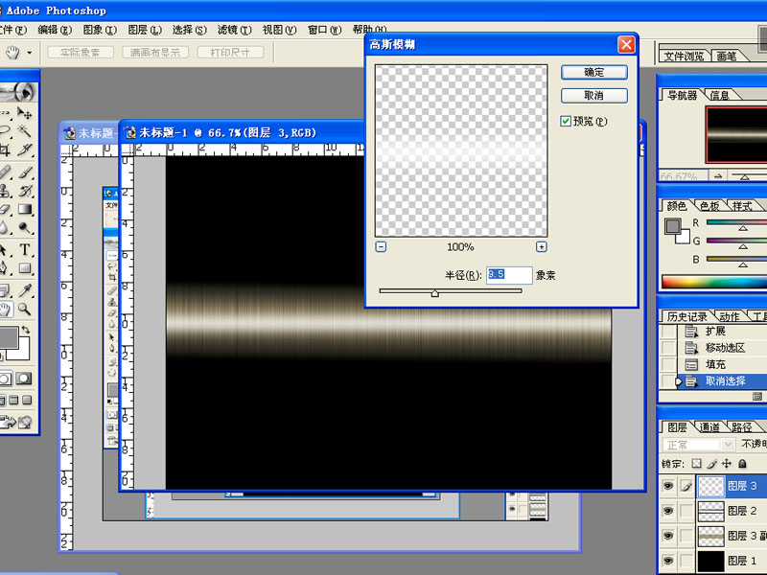767x575 pixels.
Task: Select the Dodge tool
Action: click(24, 228)
